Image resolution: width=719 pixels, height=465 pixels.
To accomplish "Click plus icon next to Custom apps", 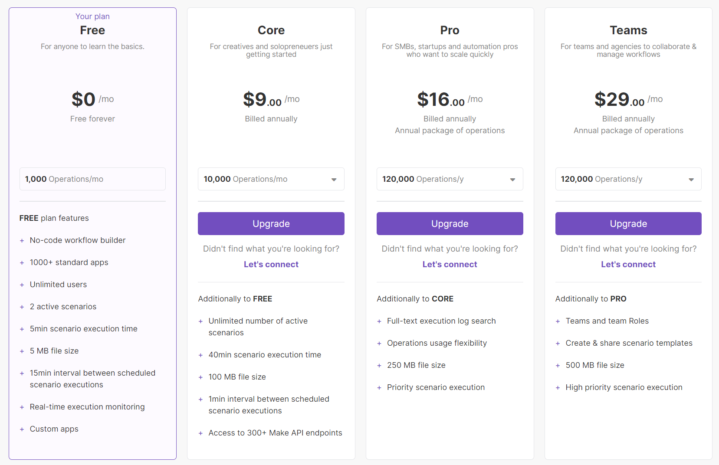I will (x=22, y=429).
